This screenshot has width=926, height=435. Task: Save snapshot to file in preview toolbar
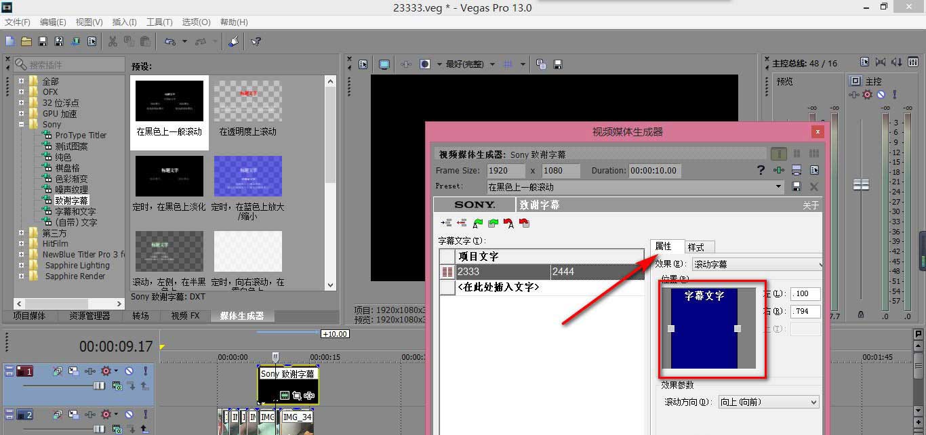point(558,64)
